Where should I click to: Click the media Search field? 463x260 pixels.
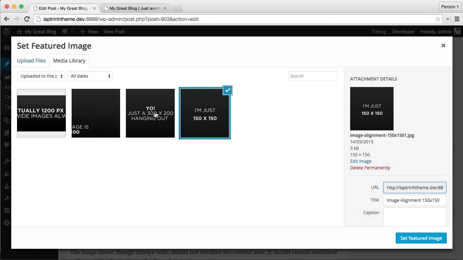pos(313,76)
